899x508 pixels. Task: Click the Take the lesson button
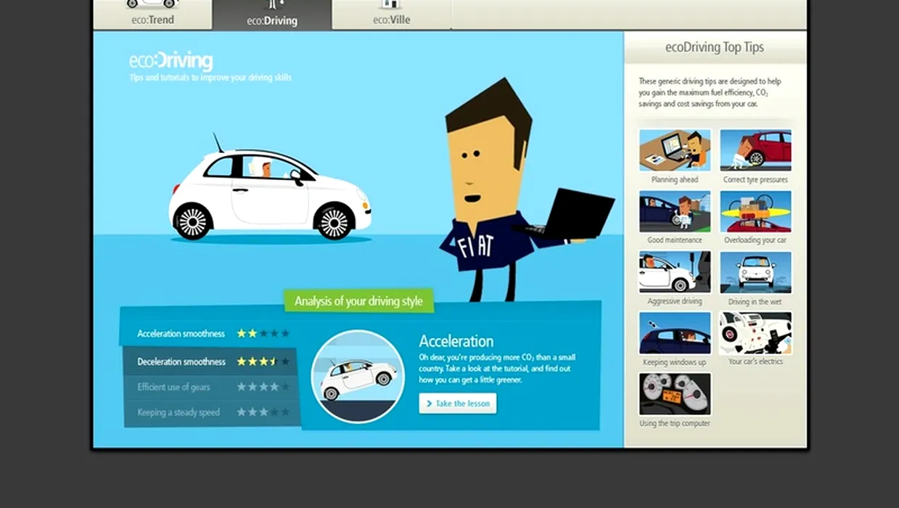click(x=458, y=403)
